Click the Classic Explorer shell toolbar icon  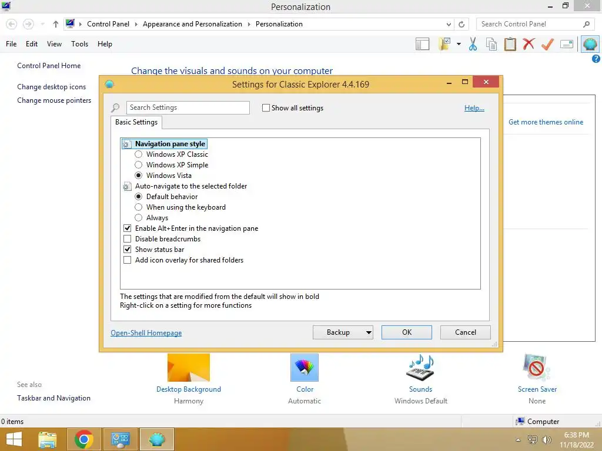point(590,44)
